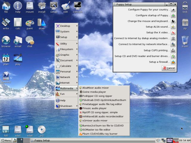Viewport: 191px width, 143px height.
Task: Expand the Internet submenu
Action: 67,83
